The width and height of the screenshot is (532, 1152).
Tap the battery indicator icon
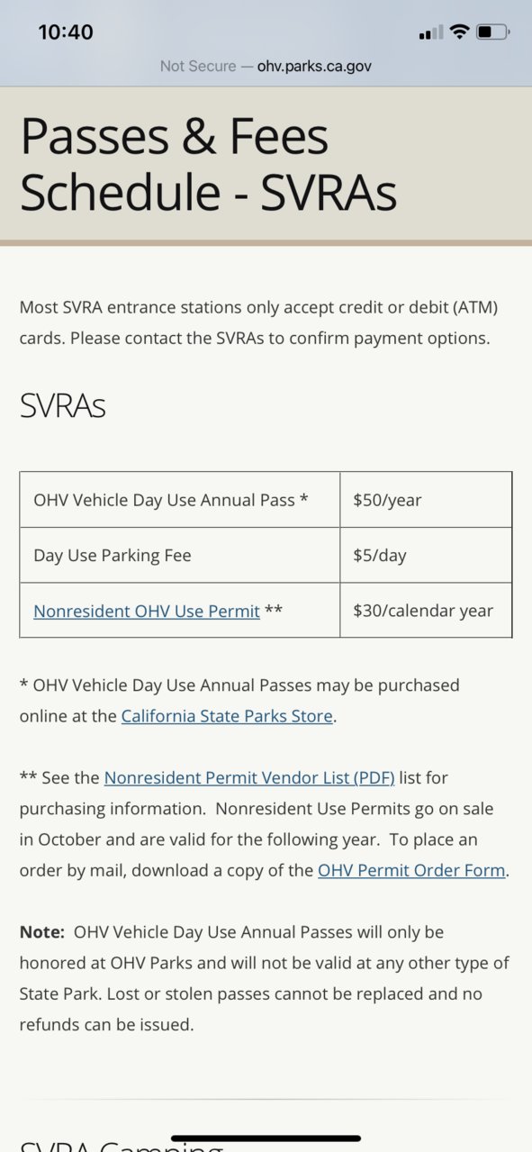click(492, 32)
